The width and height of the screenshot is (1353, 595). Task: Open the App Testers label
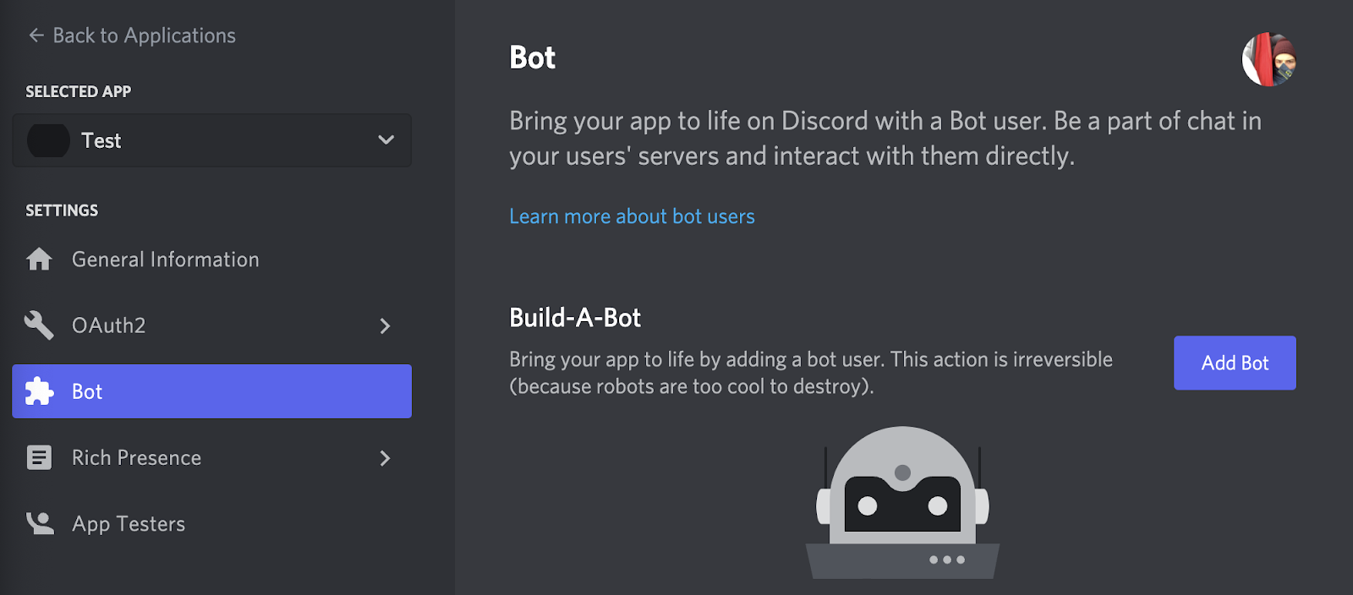tap(129, 524)
